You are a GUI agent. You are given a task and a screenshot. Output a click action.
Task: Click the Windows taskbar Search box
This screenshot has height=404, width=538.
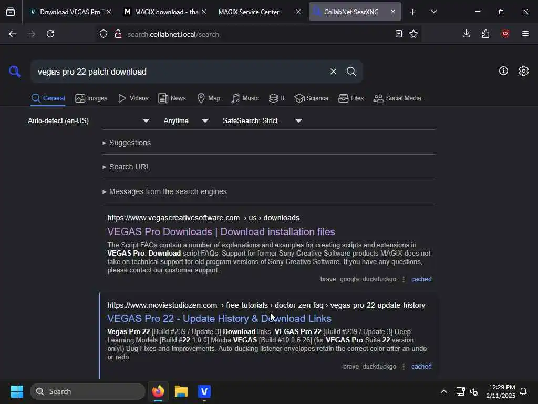(x=88, y=391)
